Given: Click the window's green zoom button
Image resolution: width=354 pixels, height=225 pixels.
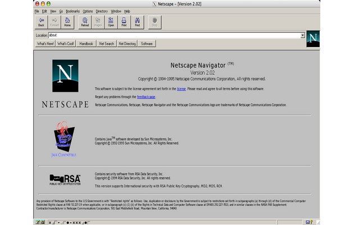Looking at the screenshot, I should pos(48,4).
